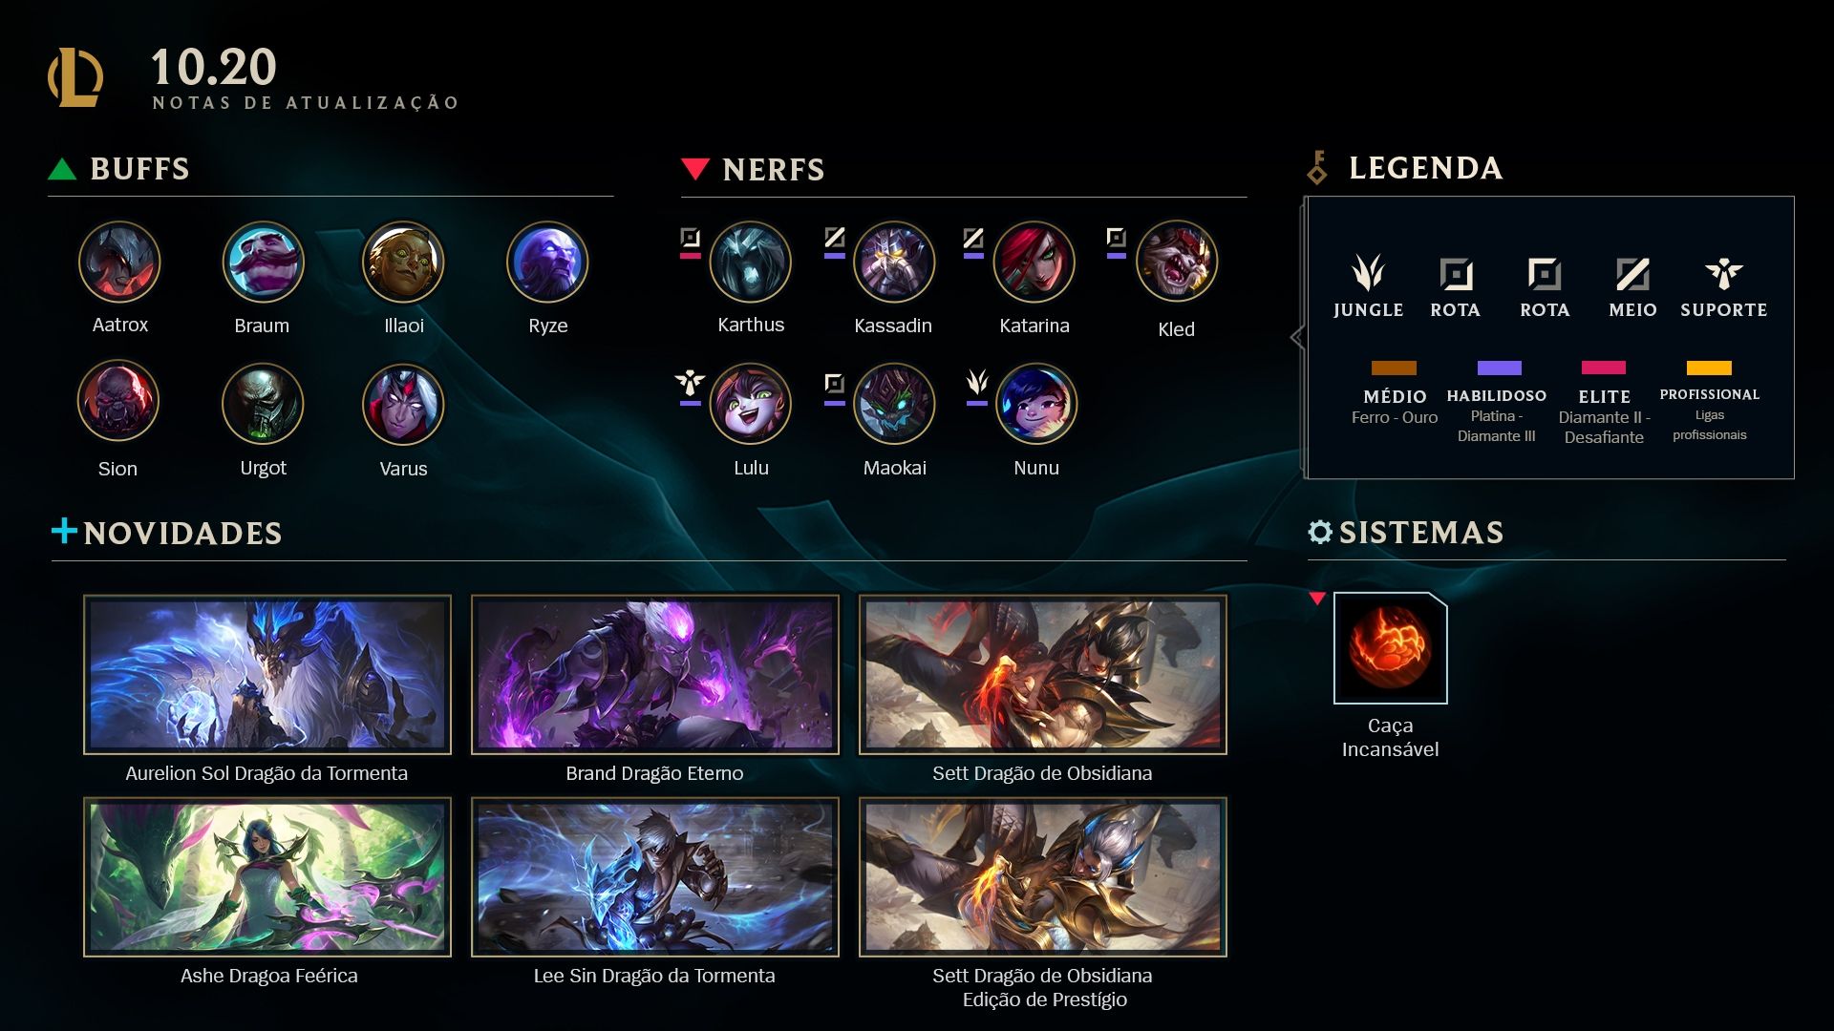Viewport: 1834px width, 1031px height.
Task: Click the Caça Incansável rune icon
Action: [x=1390, y=648]
